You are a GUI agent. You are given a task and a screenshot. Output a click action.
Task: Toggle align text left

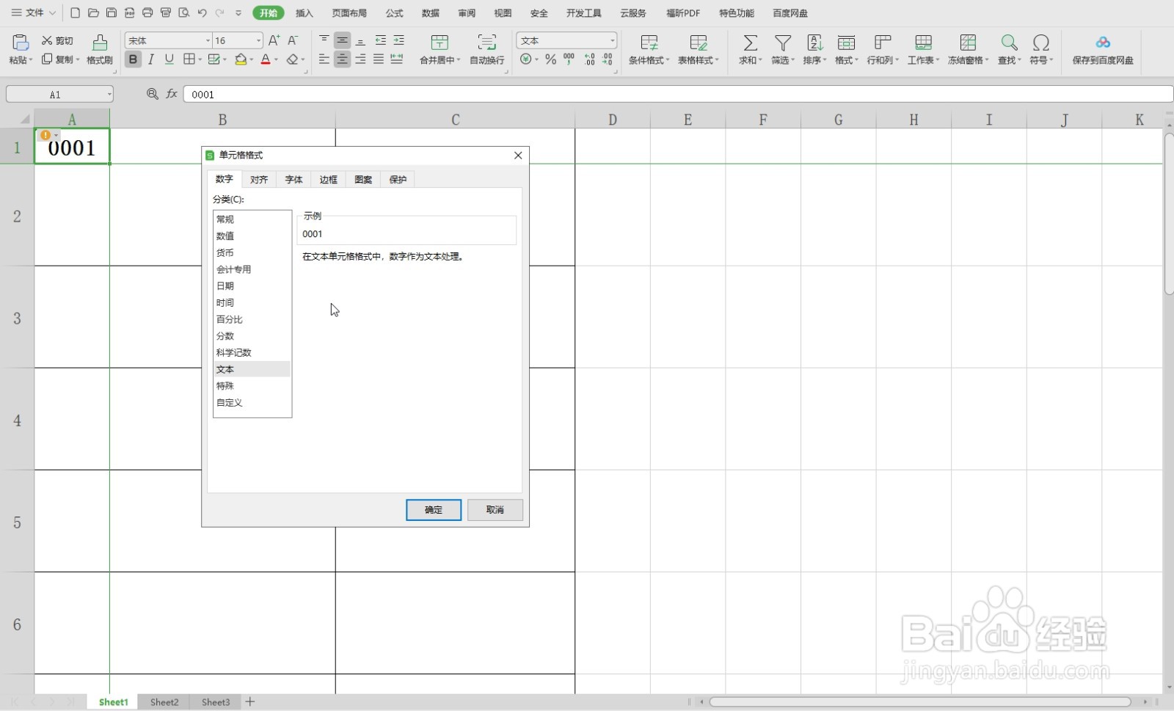tap(324, 59)
